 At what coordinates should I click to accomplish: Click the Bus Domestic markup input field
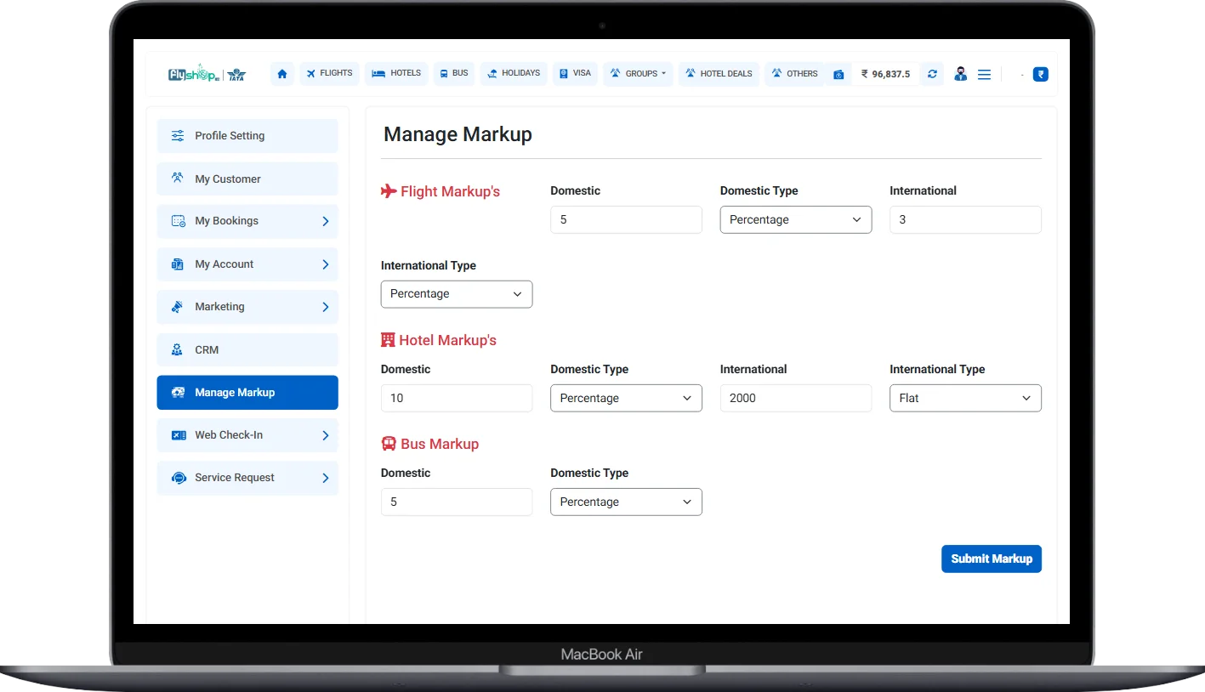[x=457, y=502]
